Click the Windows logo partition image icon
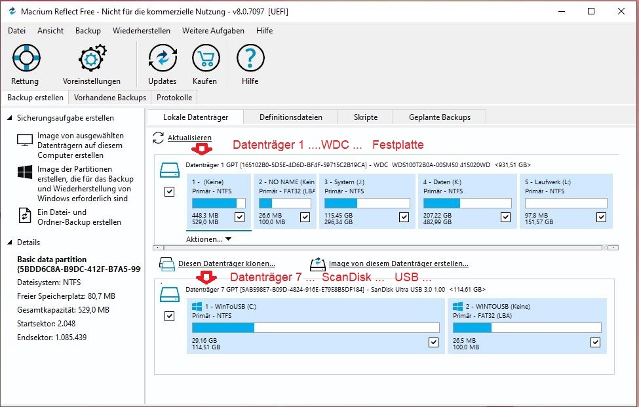This screenshot has width=639, height=407. (x=25, y=172)
